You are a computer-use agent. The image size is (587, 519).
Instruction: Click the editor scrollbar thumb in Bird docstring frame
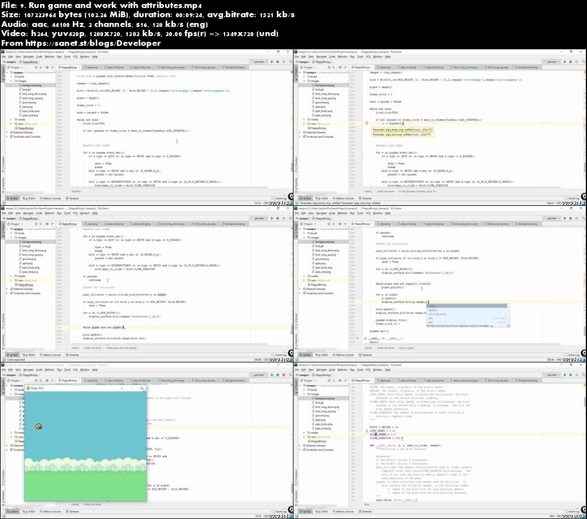584,401
